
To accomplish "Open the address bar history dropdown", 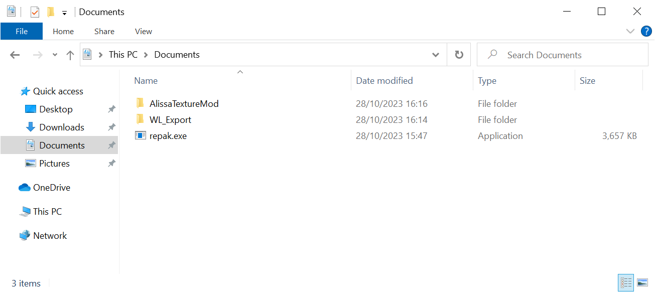I will tap(436, 55).
